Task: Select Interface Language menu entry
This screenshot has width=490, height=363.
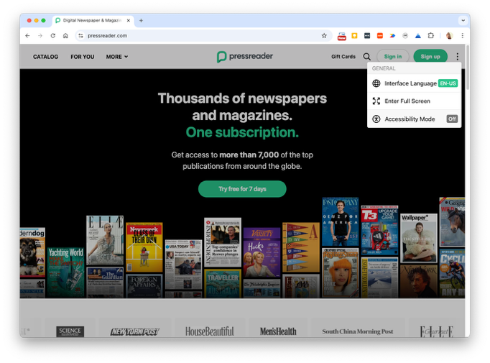Action: coord(415,83)
